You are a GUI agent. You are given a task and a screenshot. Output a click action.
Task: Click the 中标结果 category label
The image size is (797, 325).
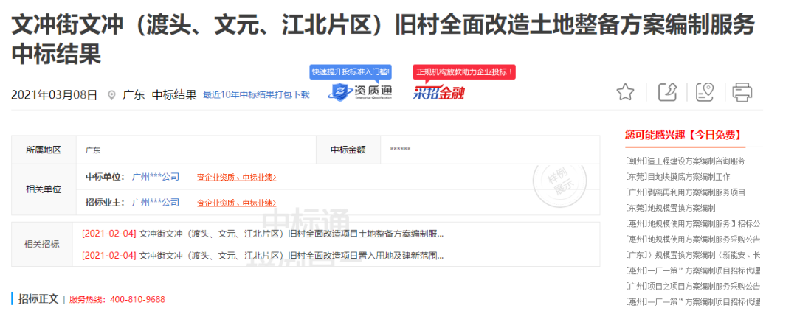tap(174, 95)
